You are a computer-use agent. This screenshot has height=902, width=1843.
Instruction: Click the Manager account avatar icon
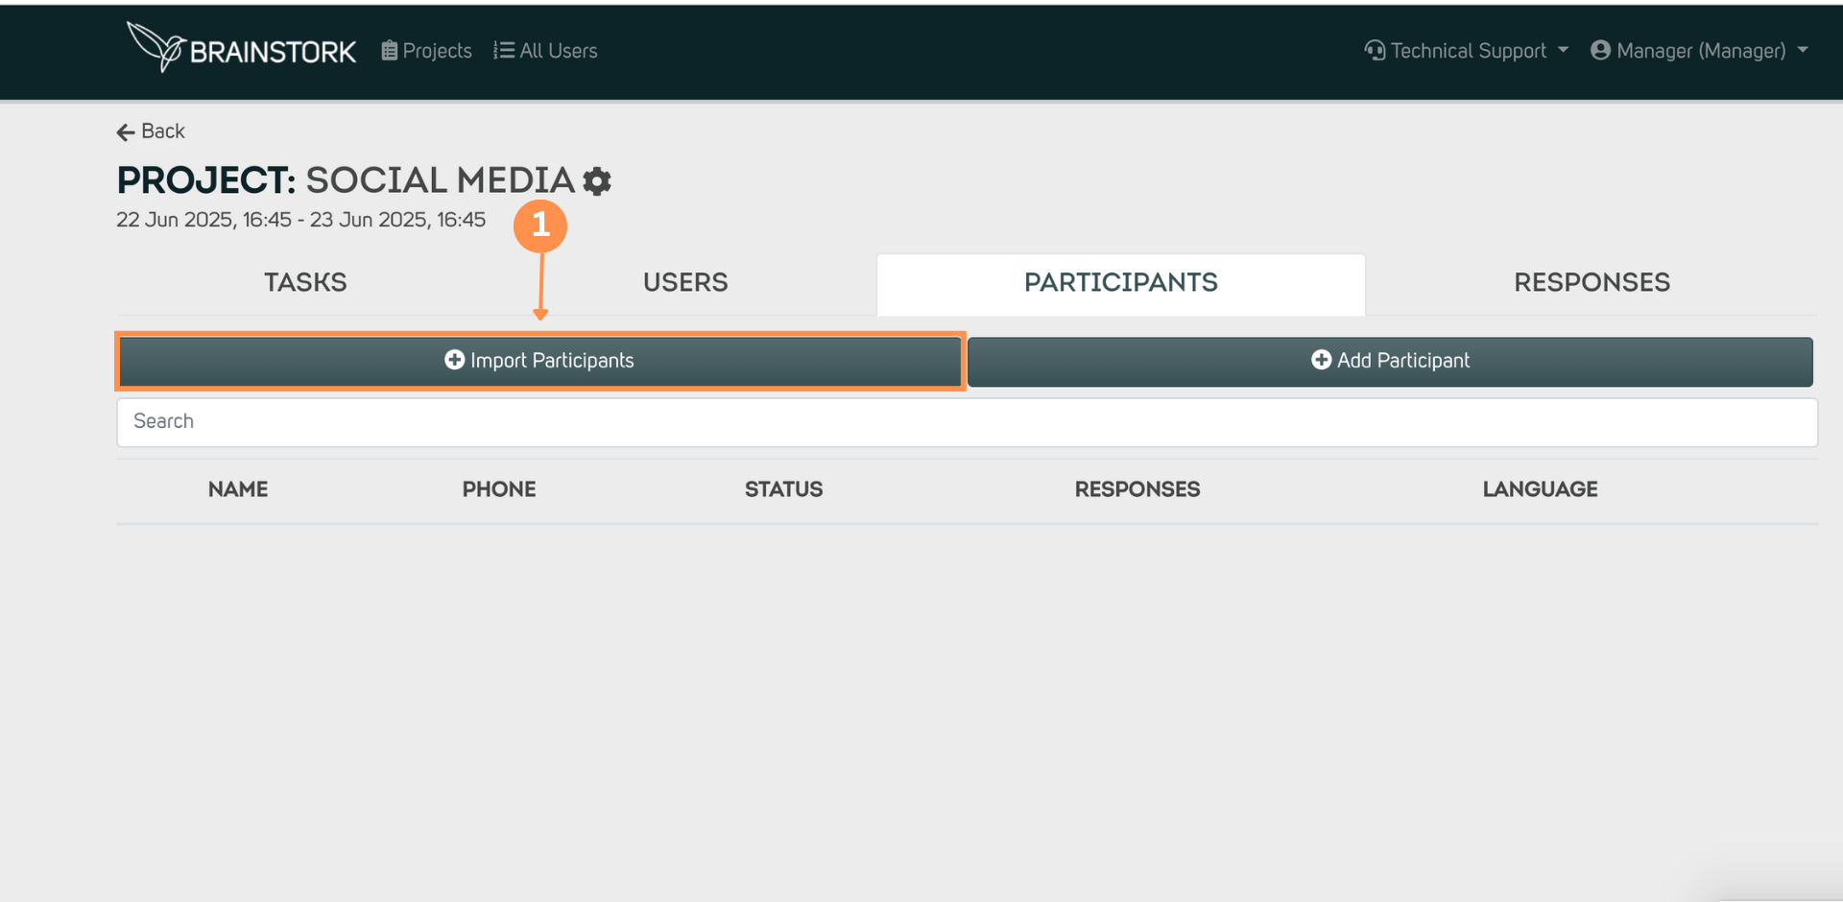coord(1600,51)
